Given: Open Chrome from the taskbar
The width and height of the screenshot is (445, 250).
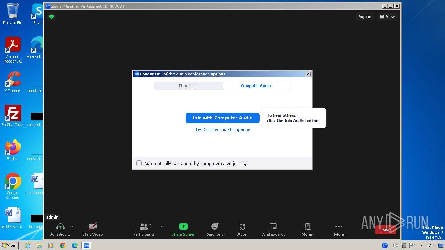Looking at the screenshot, I should click(63, 245).
